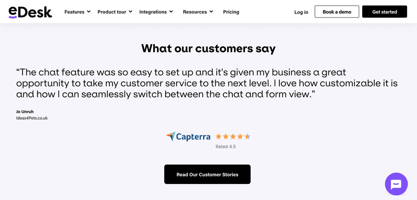Click the Ideas4Pets.co.uk company name
This screenshot has width=417, height=200.
(32, 118)
